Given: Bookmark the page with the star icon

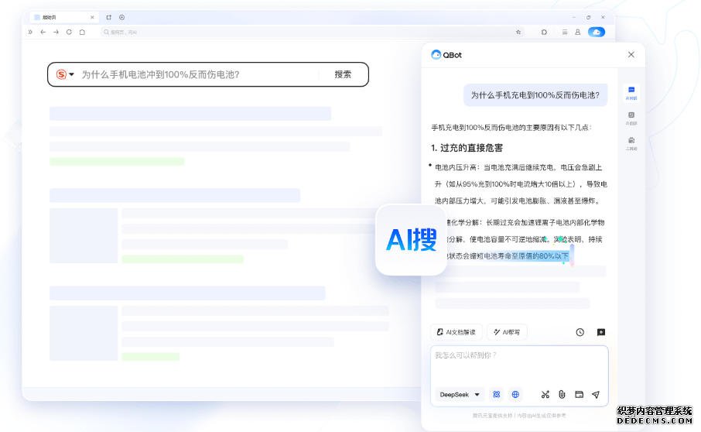Looking at the screenshot, I should coord(518,32).
